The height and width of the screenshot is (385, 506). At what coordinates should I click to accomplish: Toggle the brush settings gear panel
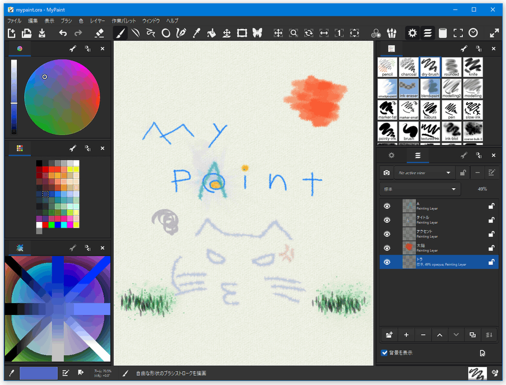[x=412, y=33]
